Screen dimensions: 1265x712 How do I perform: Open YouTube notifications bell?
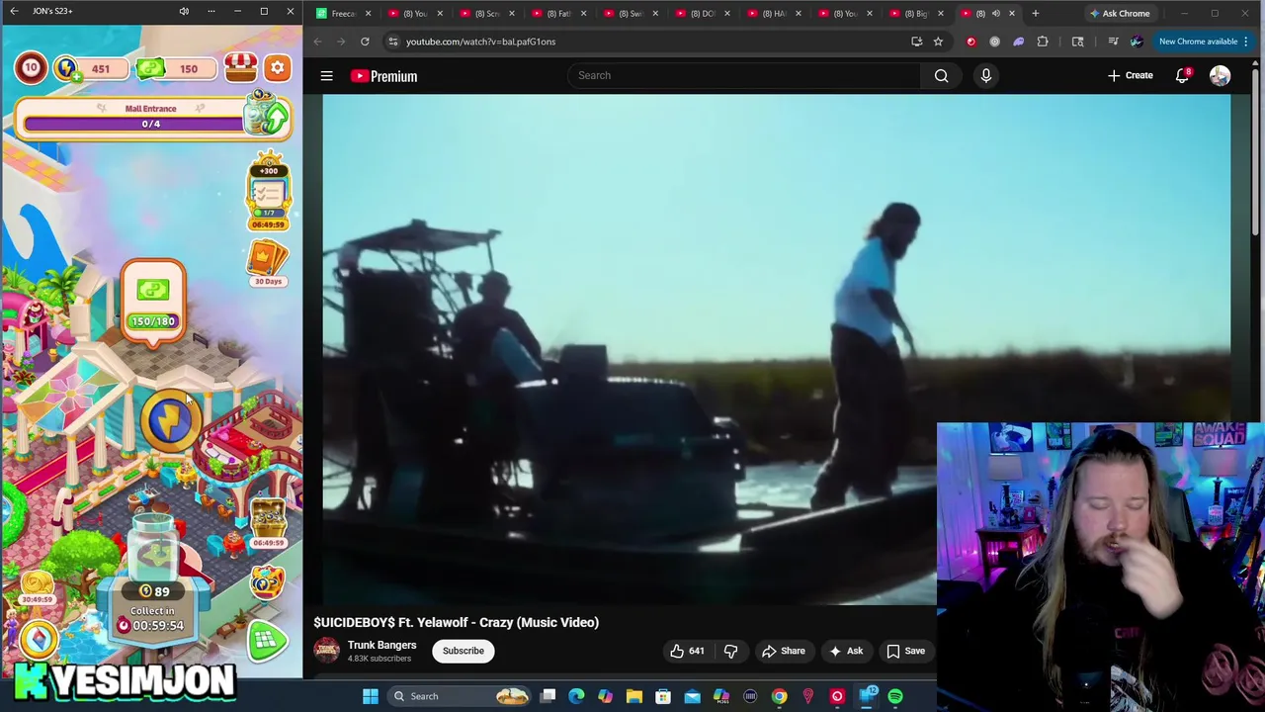[1182, 76]
